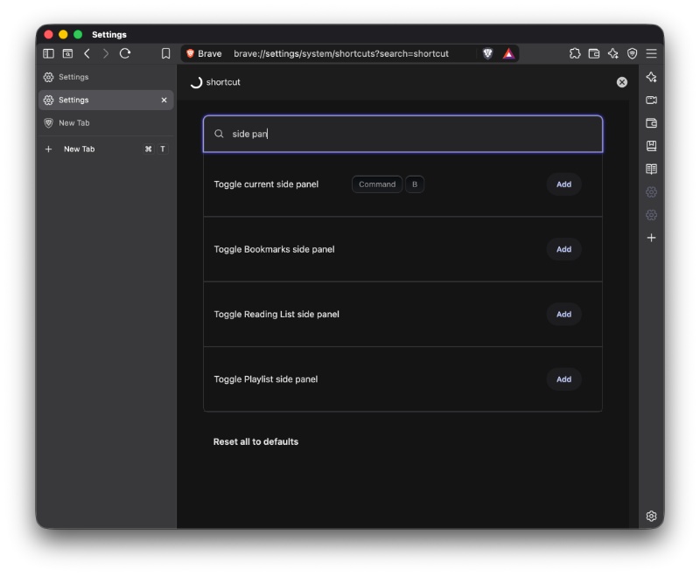Open the tab search icon
Screen dimensions: 700x576
point(67,53)
